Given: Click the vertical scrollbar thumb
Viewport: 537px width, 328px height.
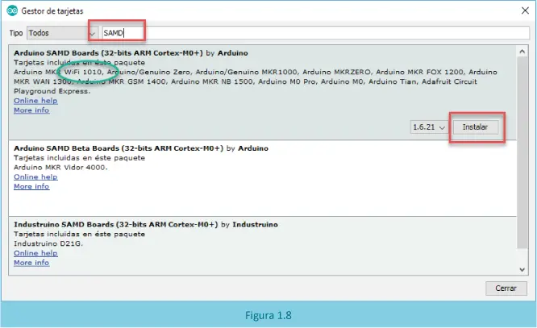Looking at the screenshot, I should 522,152.
